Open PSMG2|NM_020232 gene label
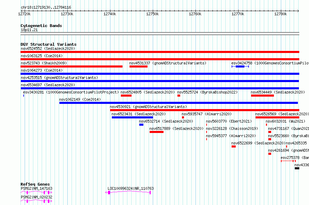 36,197
